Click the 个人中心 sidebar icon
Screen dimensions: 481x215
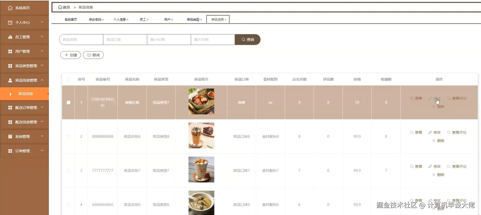coord(10,22)
